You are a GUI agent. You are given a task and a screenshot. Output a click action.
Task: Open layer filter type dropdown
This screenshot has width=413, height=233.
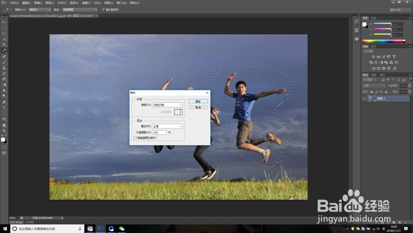370,80
